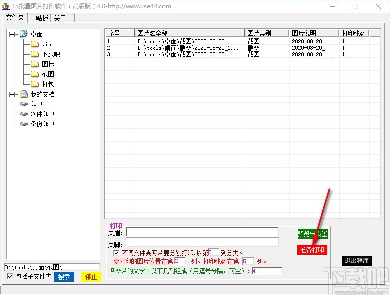This screenshot has height=295, width=390.
Task: Click the 软件(D:) drive icon
Action: (24, 114)
